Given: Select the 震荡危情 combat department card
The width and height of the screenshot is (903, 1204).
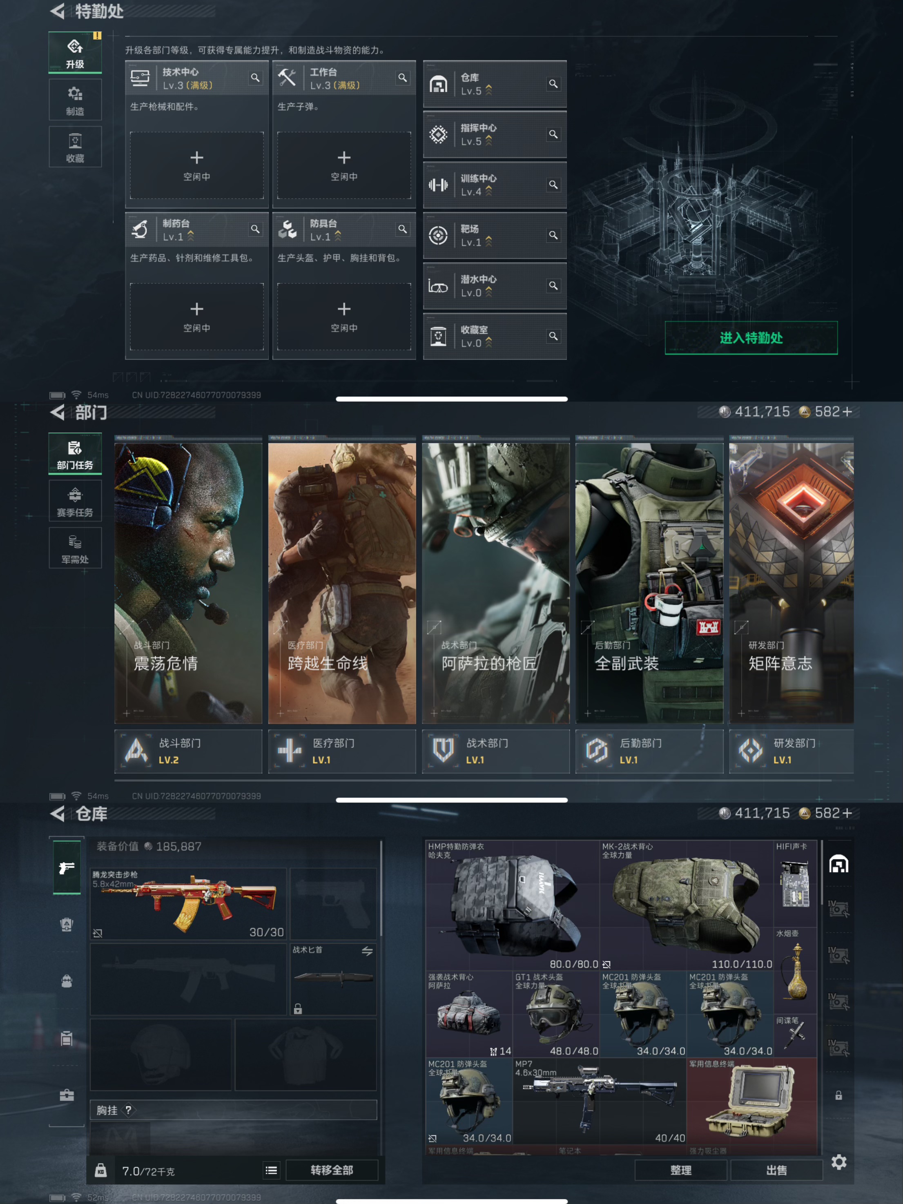Looking at the screenshot, I should point(188,582).
